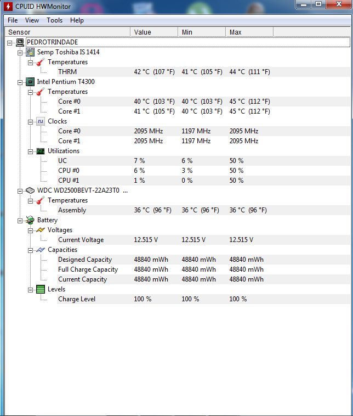Click the 12.515 V value in Value column
Screen dimensions: 353x416
(x=146, y=240)
